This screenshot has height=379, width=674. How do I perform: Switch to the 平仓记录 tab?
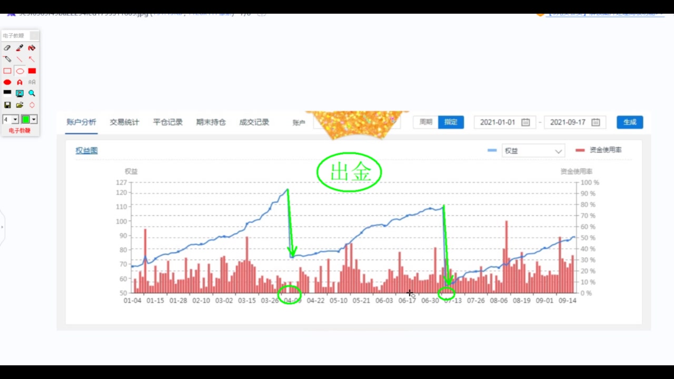(167, 122)
